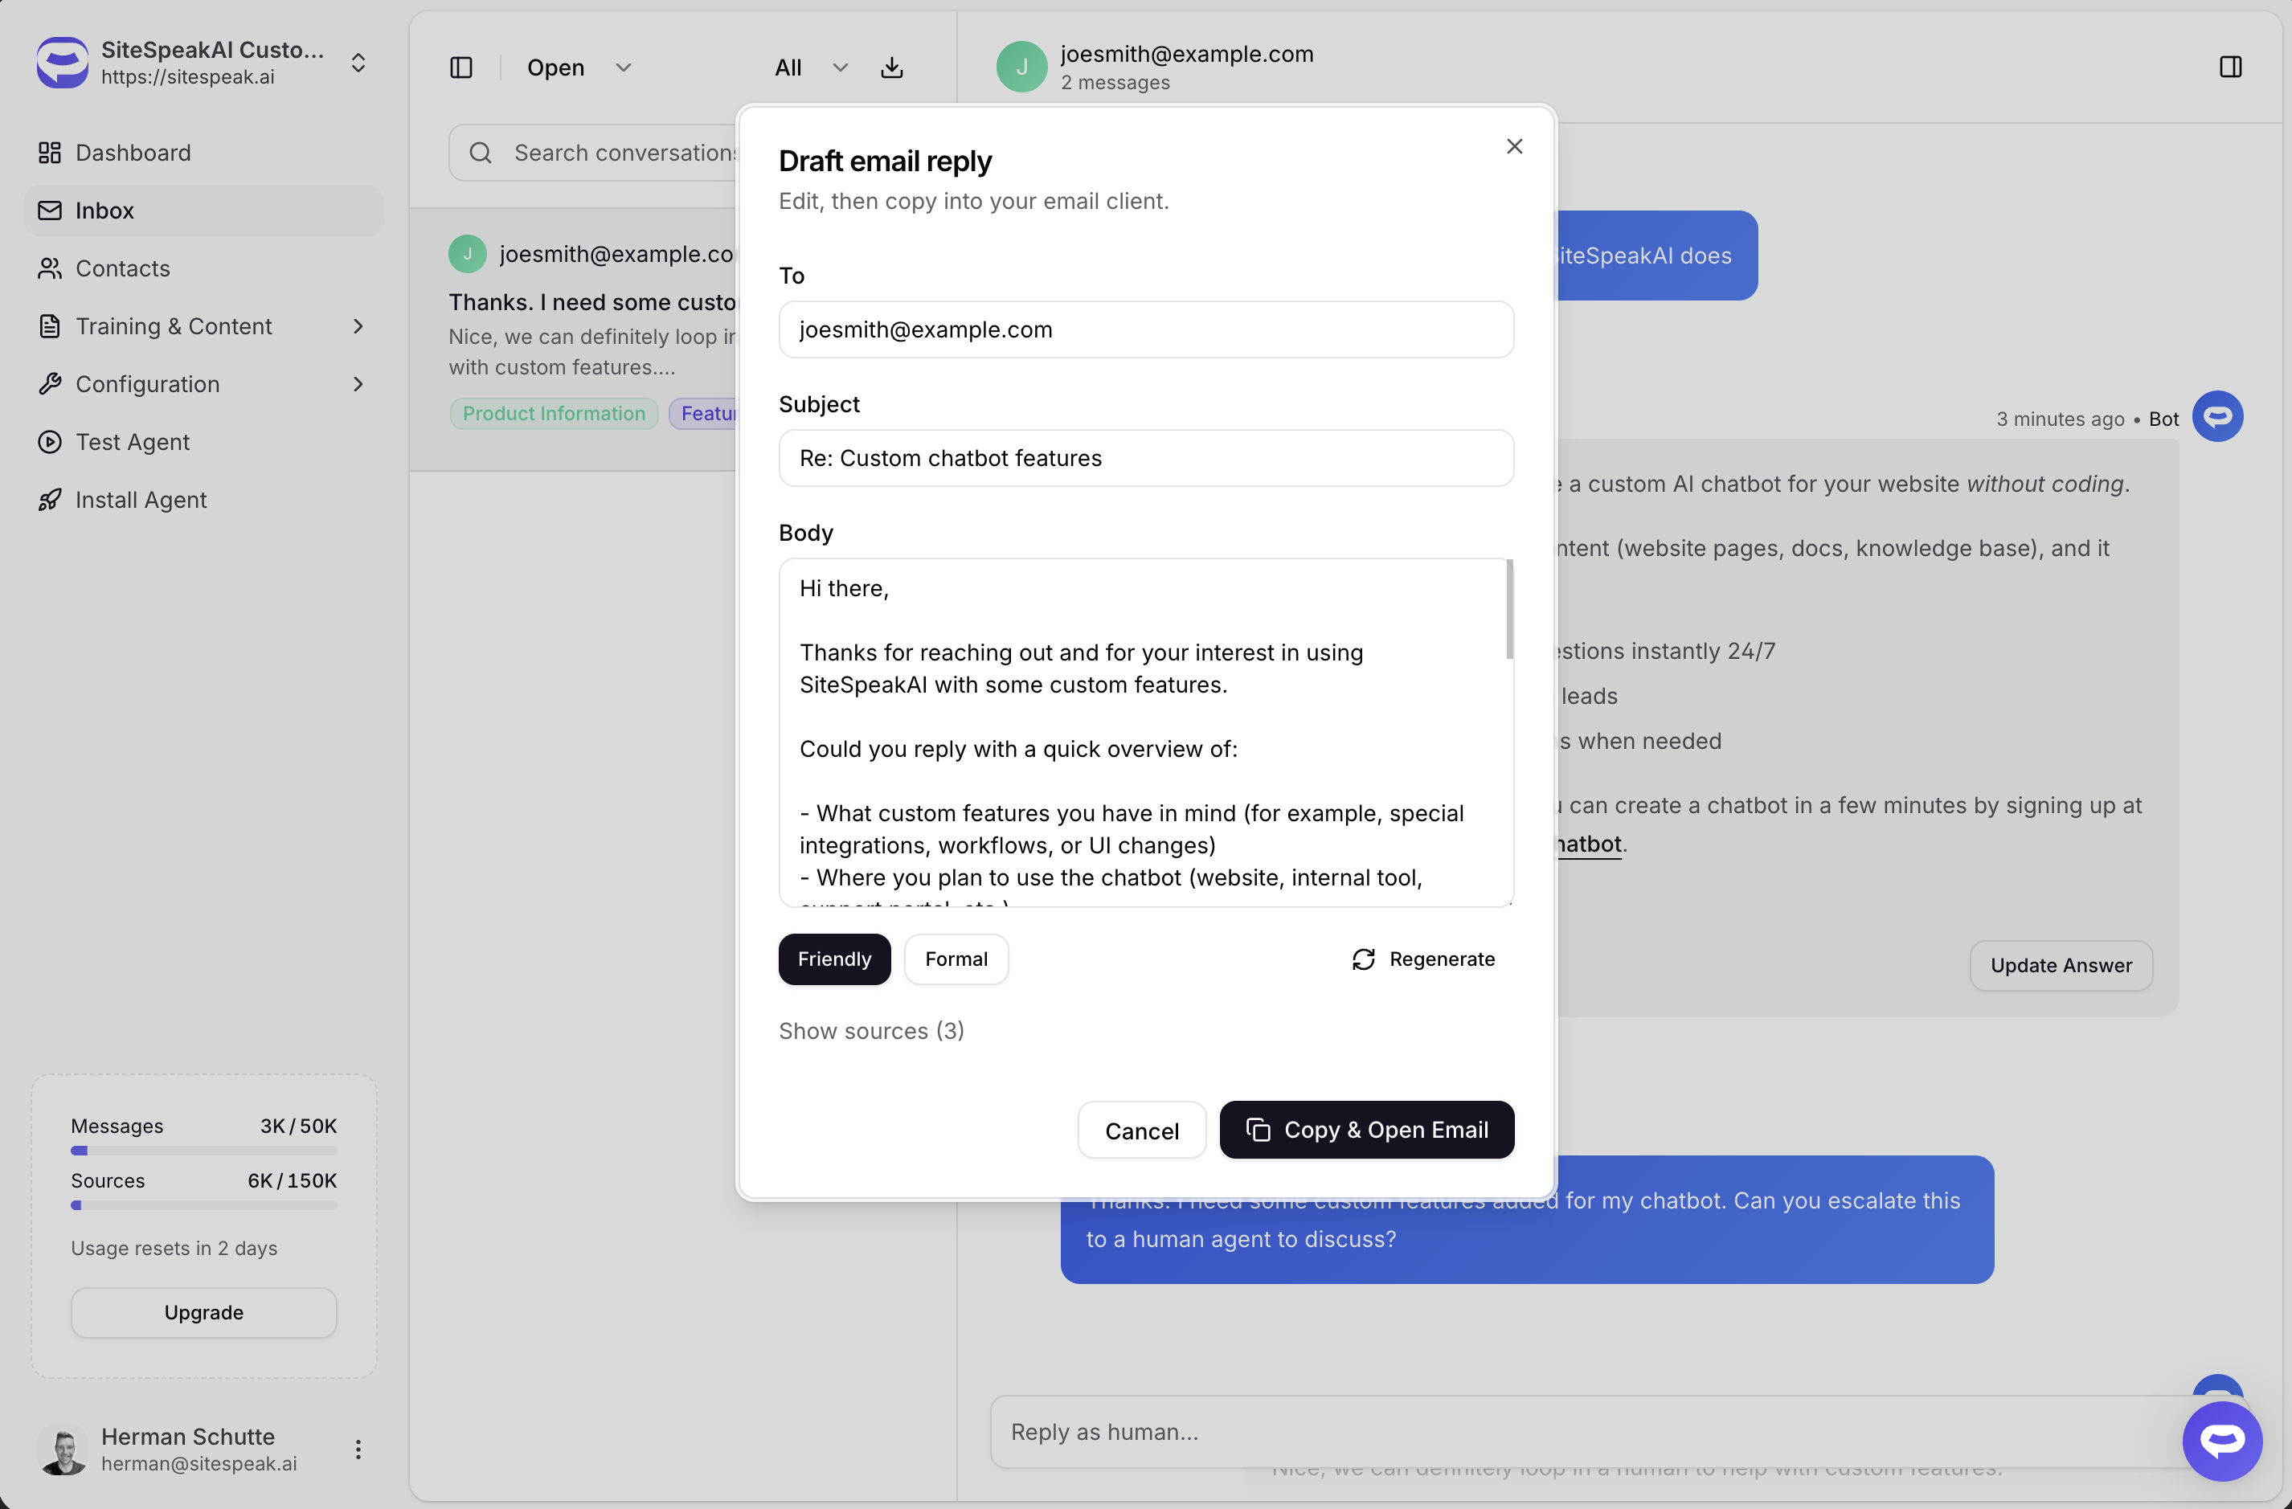2292x1509 pixels.
Task: Click the Test Agent play icon
Action: pos(49,441)
